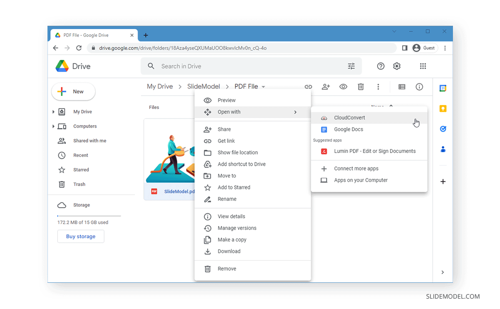Viewport: 500px width, 309px height.
Task: Open the Google apps grid
Action: 423,66
